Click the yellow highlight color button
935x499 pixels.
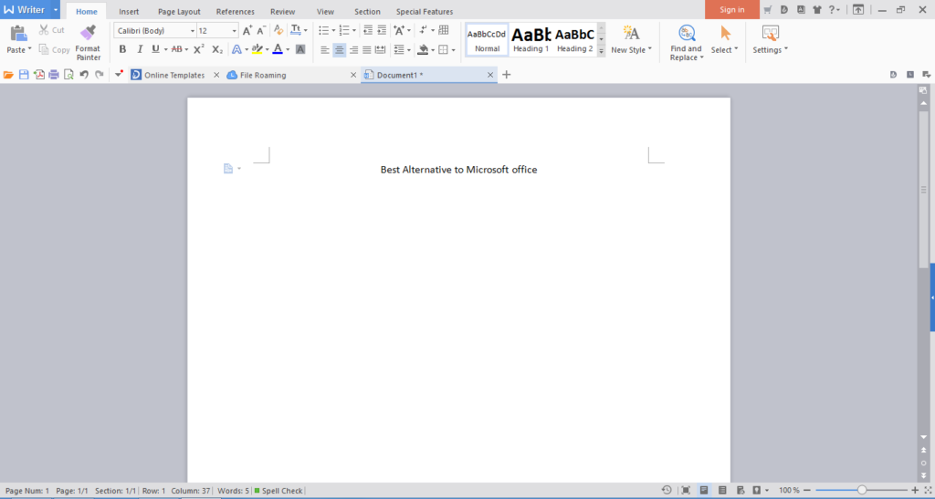pos(257,49)
